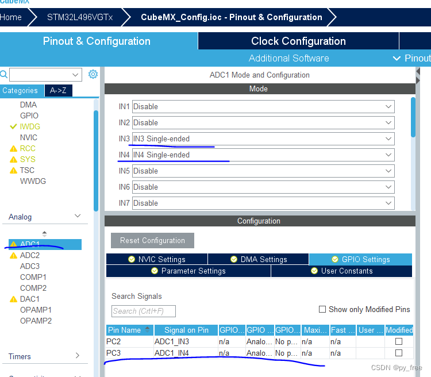Click the ADC2 warning icon
Screen dimensions: 431x377
(13, 256)
